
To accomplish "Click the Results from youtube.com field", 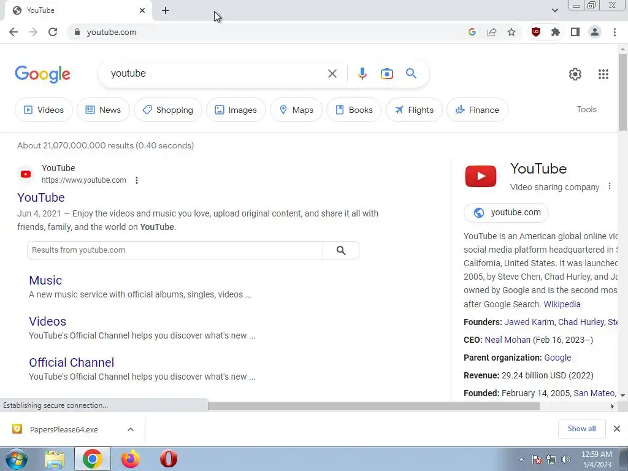I will pos(175,250).
